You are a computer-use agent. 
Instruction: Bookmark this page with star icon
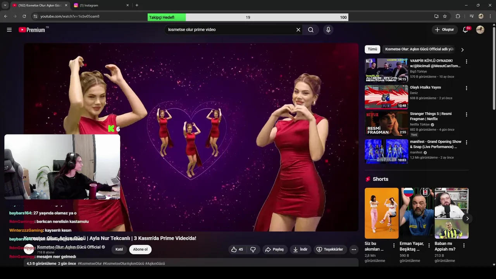(445, 16)
